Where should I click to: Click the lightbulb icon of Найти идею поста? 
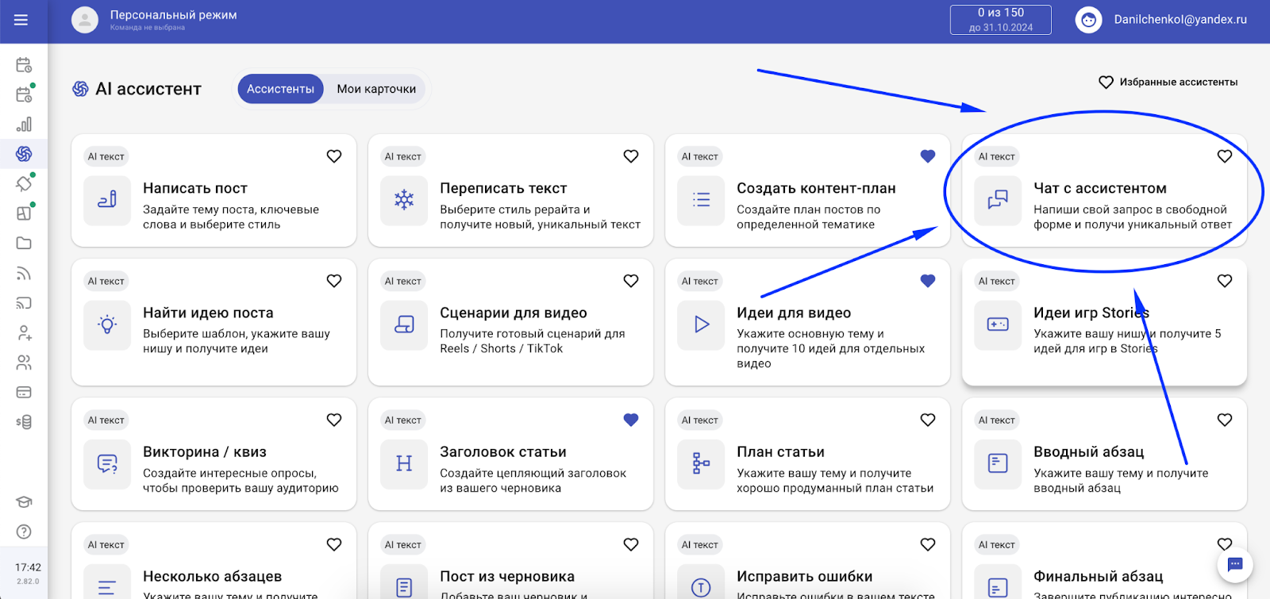tap(107, 324)
